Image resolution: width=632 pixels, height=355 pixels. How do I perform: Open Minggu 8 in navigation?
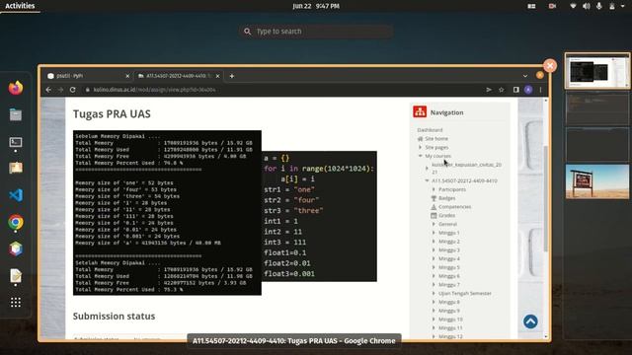[448, 302]
